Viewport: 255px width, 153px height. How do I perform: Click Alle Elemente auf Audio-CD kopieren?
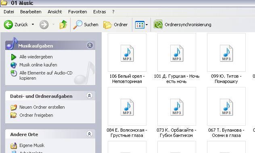pos(46,75)
